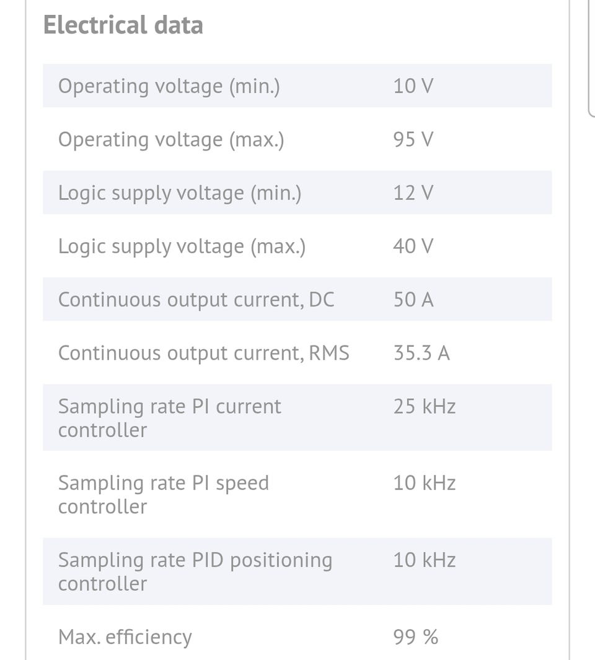Screen dimensions: 595x660
Task: Select the Logic supply voltage (min.) label
Action: (x=180, y=193)
